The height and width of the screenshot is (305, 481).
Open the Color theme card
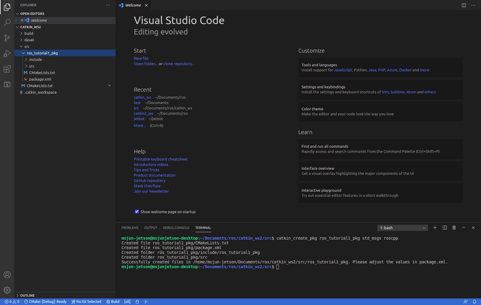[380, 111]
